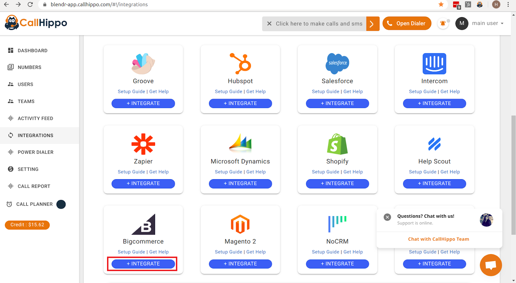The image size is (516, 283).
Task: Integrate NoCRM
Action: [337, 264]
